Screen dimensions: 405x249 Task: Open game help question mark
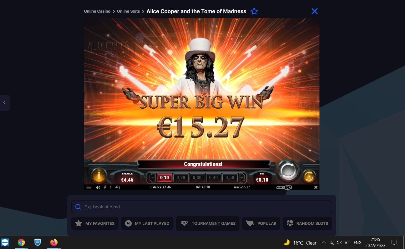[110, 187]
